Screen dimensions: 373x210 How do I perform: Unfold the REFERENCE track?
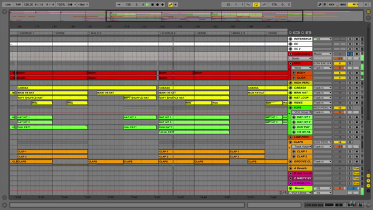pyautogui.click(x=290, y=39)
